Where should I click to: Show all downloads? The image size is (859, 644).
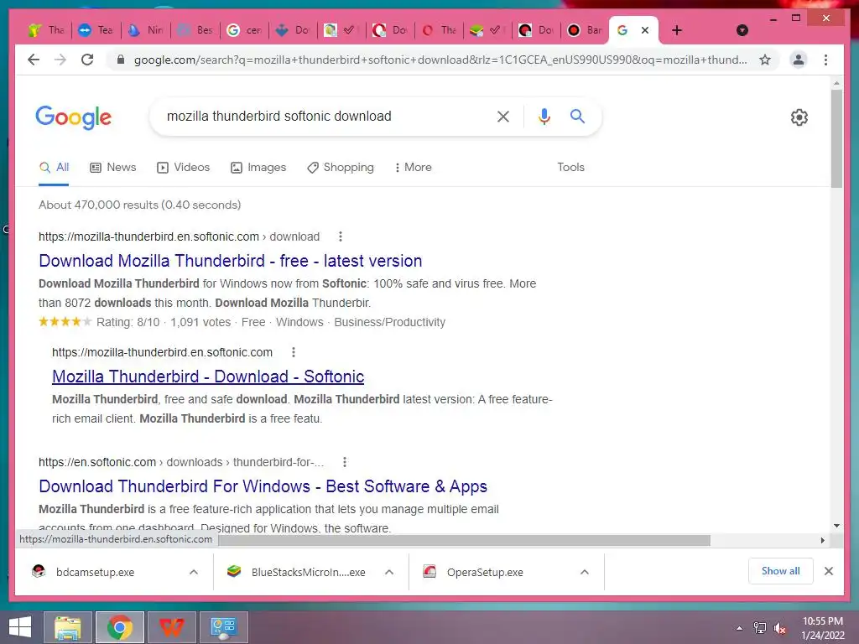(781, 571)
